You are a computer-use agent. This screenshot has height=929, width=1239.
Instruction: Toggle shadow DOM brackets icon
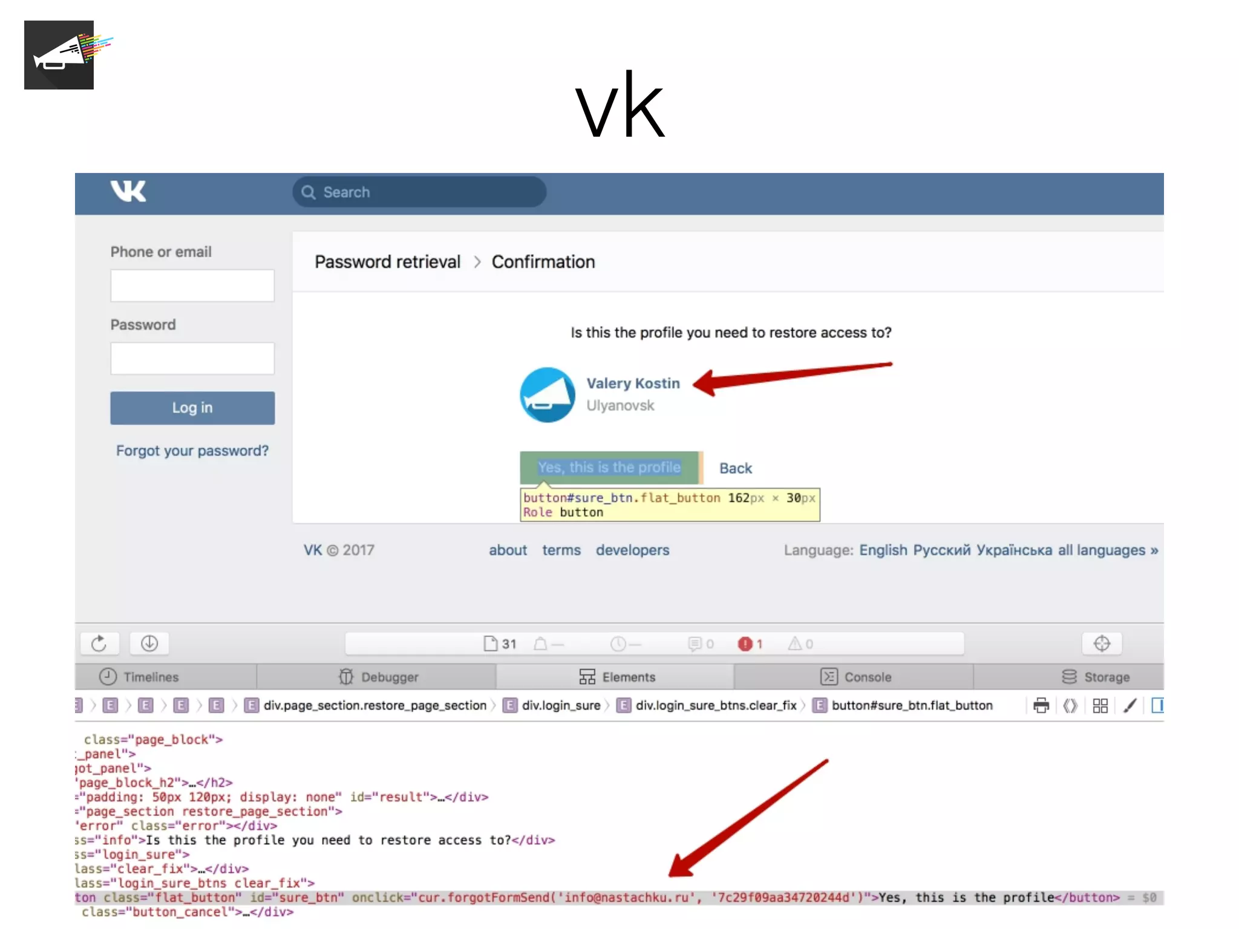pos(1070,706)
